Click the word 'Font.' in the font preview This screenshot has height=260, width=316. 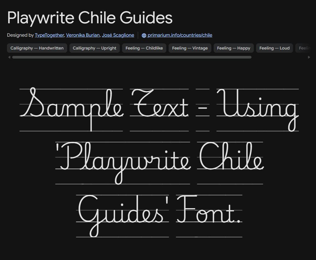coord(209,209)
